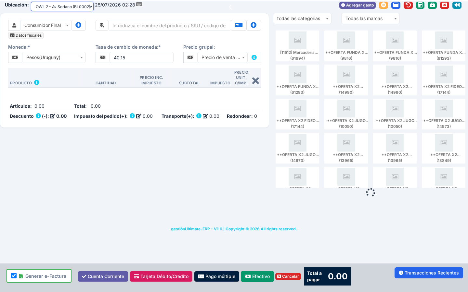This screenshot has height=292, width=468.
Task: Click the info icon beside Descuento
Action: pyautogui.click(x=38, y=116)
